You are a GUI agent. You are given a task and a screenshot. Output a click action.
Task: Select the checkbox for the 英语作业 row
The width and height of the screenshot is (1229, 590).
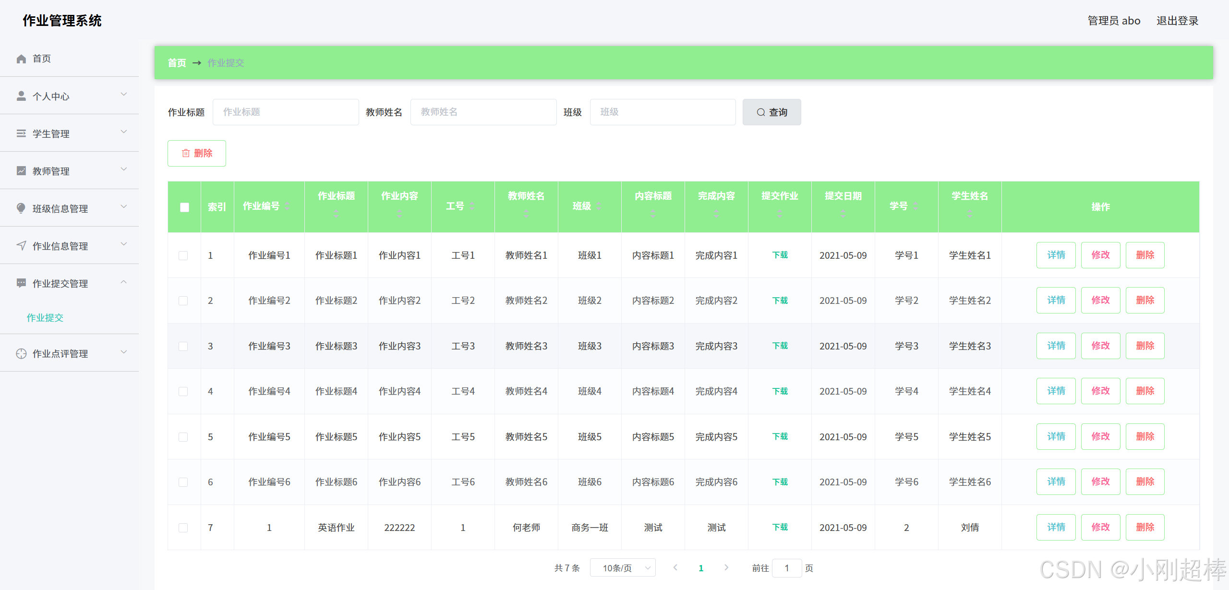(x=183, y=528)
